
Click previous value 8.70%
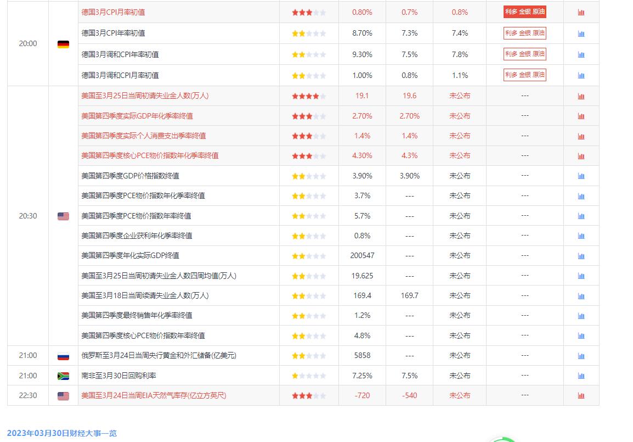point(362,33)
